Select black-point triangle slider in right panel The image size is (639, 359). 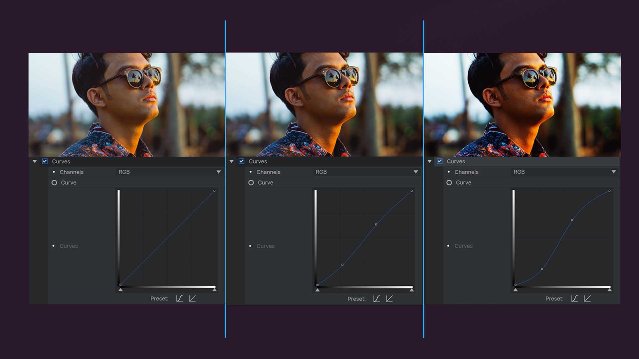(x=516, y=290)
